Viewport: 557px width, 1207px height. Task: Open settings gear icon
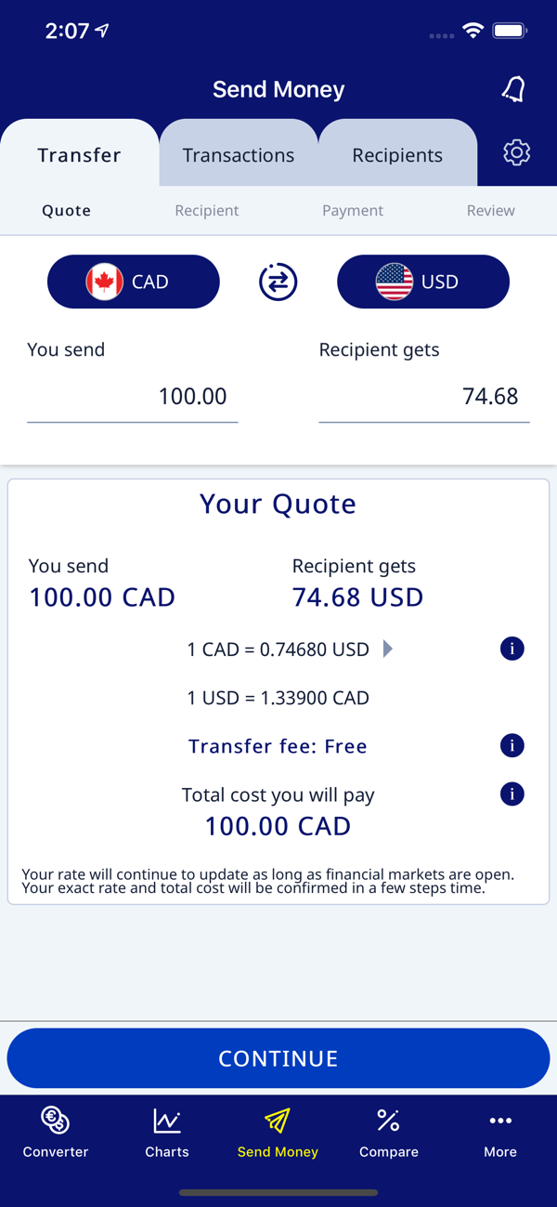(516, 152)
